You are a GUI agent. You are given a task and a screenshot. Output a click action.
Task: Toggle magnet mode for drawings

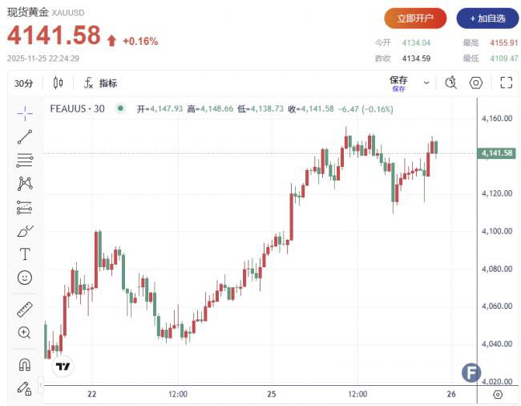[24, 363]
